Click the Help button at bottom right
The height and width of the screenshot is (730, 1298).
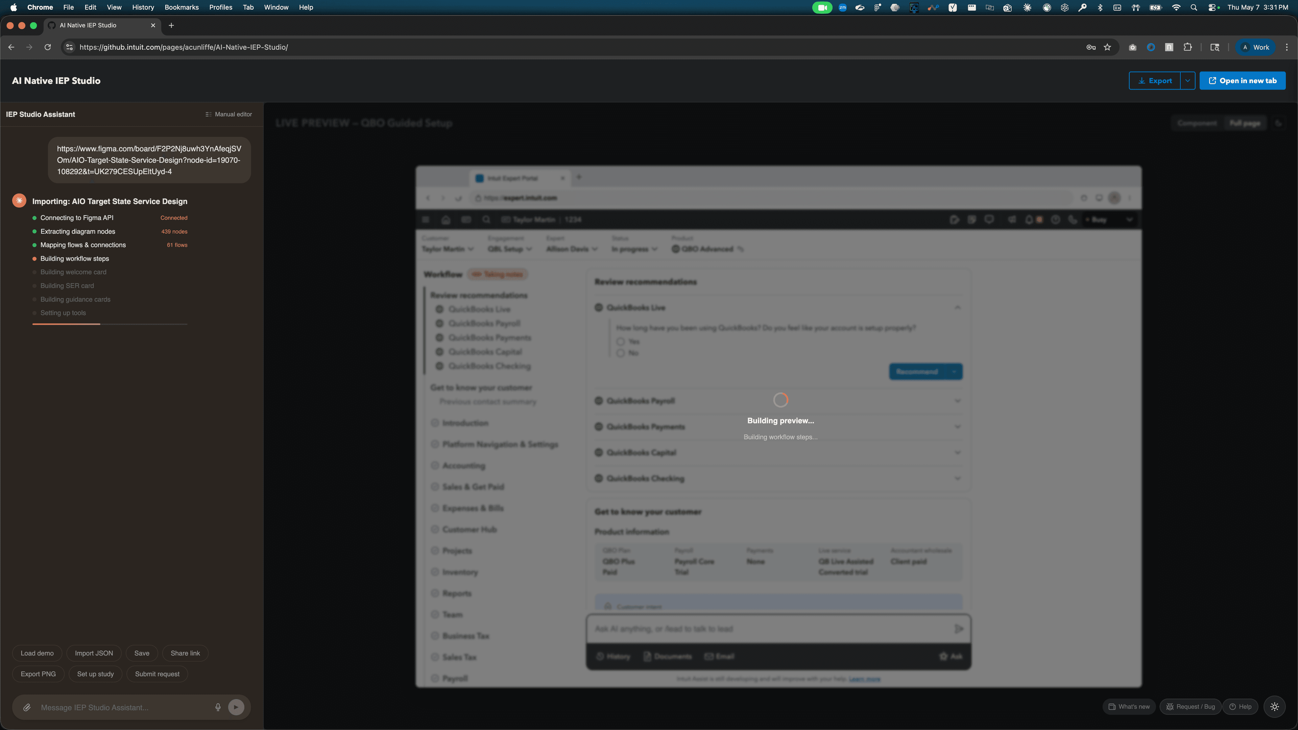pos(1241,706)
